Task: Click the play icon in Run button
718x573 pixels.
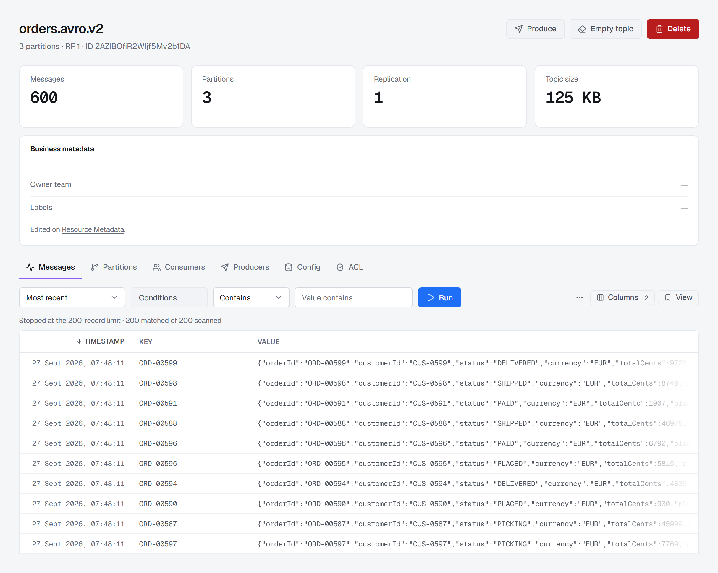Action: (x=431, y=297)
